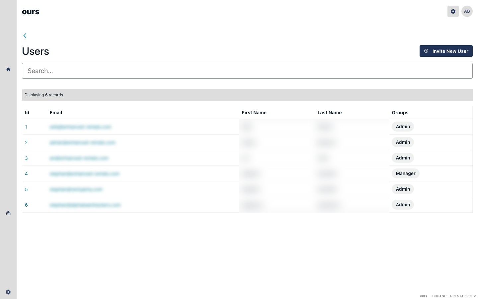Open the AB user avatar menu

[467, 11]
